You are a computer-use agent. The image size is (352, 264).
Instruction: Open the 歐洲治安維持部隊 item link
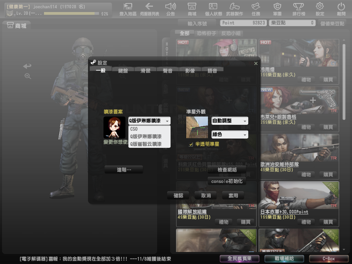tap(279, 164)
